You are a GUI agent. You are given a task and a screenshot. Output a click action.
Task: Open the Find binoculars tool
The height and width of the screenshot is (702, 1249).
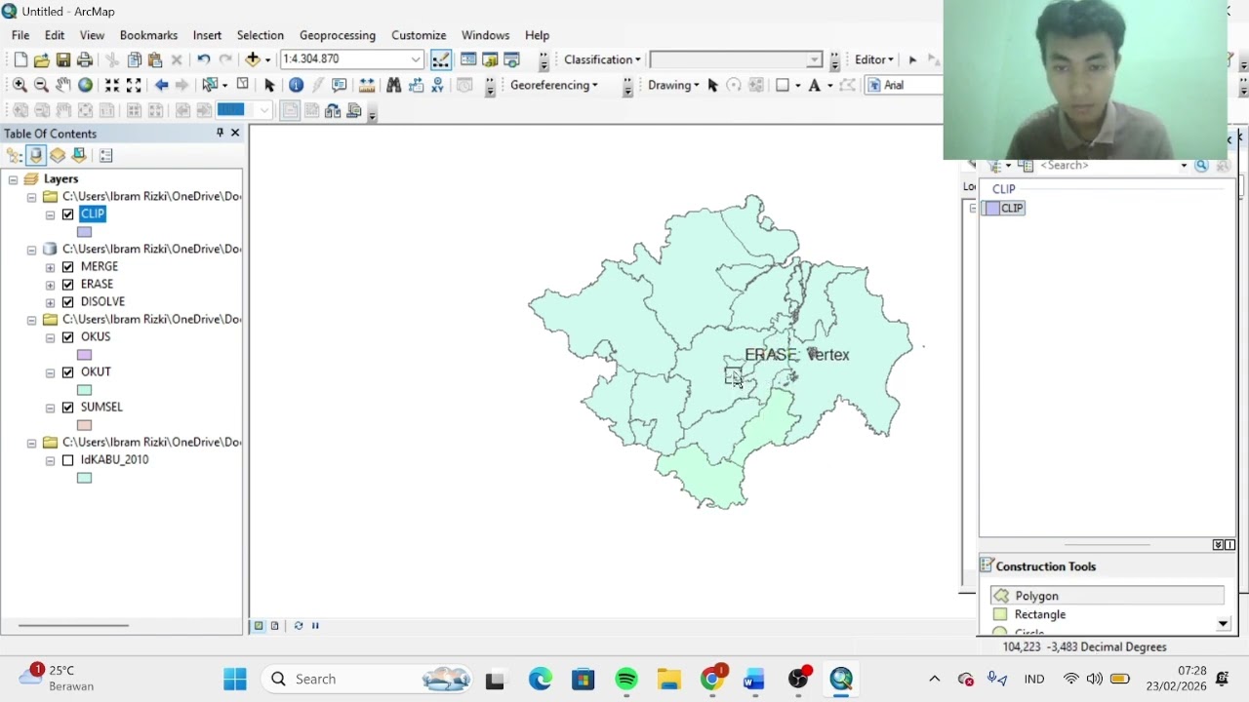(x=394, y=85)
